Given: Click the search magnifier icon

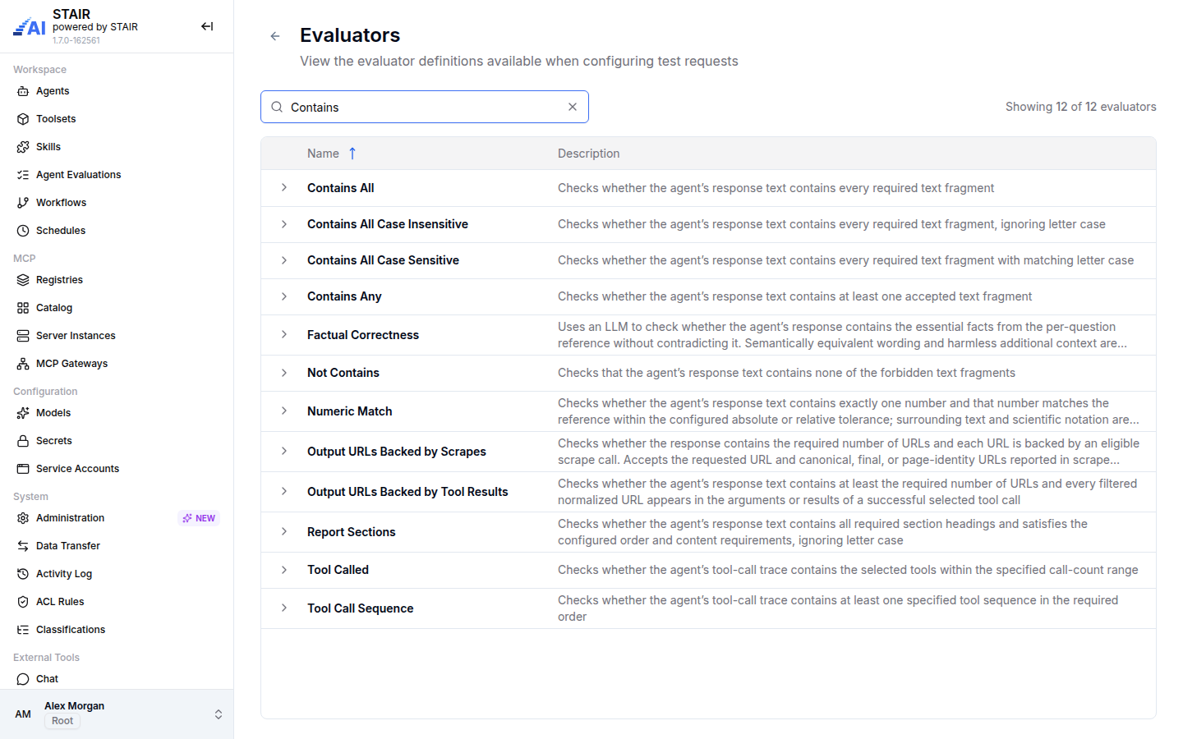Looking at the screenshot, I should [278, 107].
